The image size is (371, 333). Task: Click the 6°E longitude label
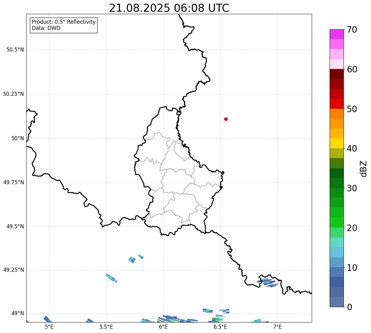click(x=163, y=327)
